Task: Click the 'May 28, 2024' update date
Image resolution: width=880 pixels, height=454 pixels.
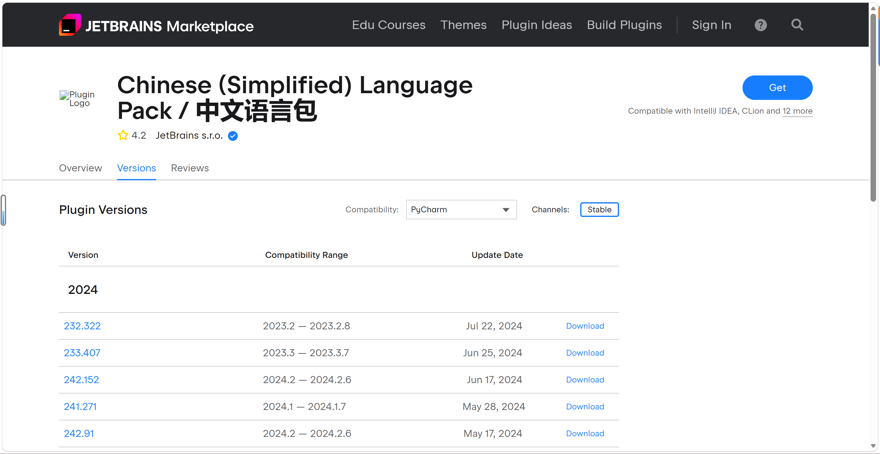Action: click(494, 407)
